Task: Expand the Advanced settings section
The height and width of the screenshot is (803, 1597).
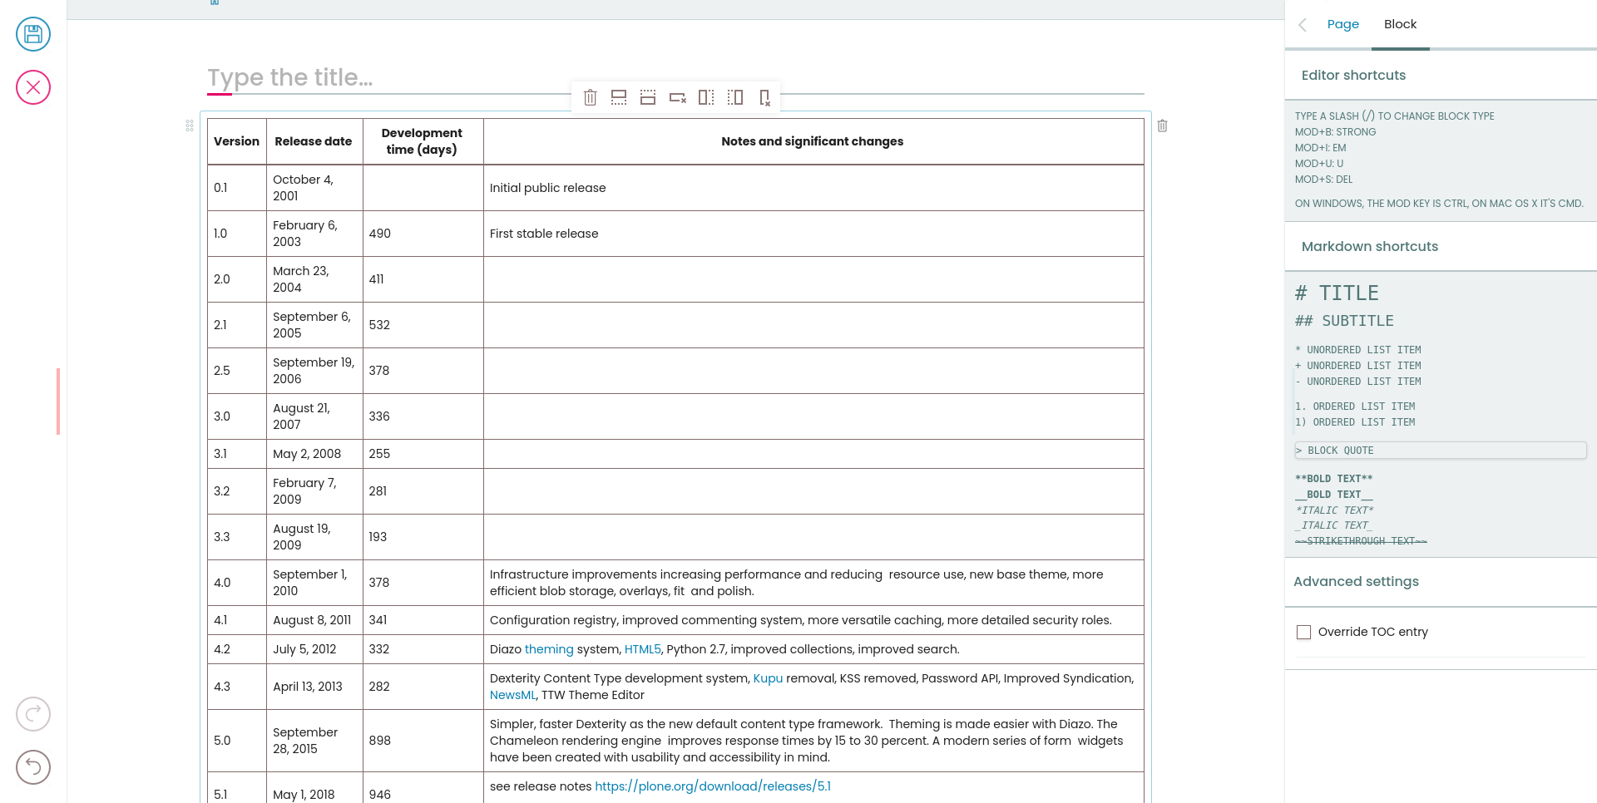Action: point(1356,582)
